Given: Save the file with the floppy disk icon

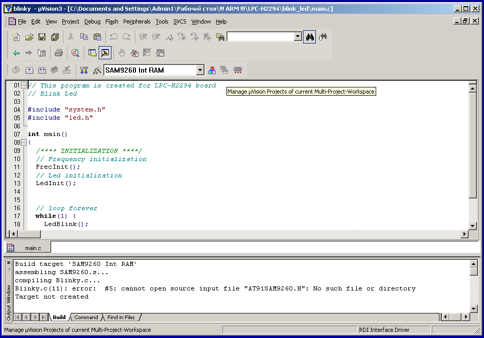Looking at the screenshot, I should coord(42,37).
